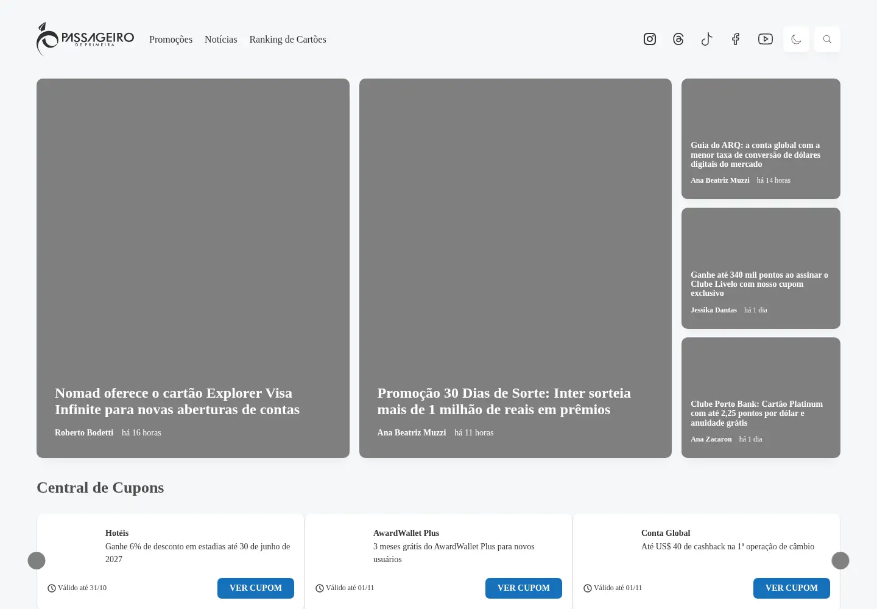Screen dimensions: 877x609
Task: Go to the Passageiro de Primeira logo home
Action: coord(85,39)
